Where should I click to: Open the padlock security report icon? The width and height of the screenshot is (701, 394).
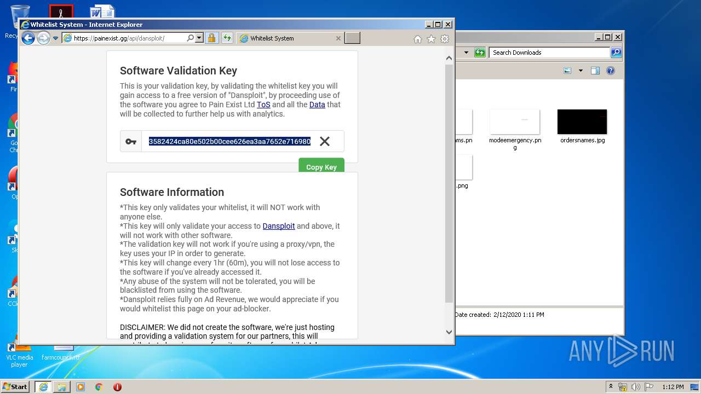(x=211, y=38)
